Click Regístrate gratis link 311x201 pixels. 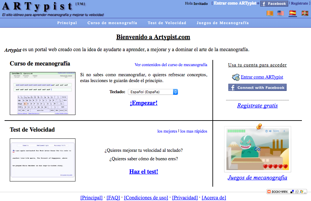point(257,106)
